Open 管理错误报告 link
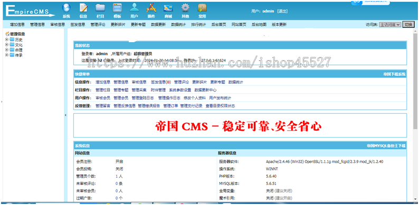The image size is (419, 205). [149, 106]
